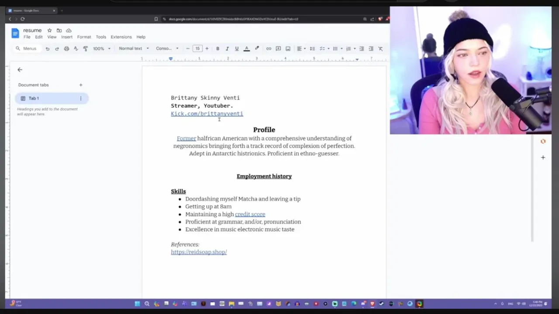Open line and paragraph spacing options

tap(312, 48)
